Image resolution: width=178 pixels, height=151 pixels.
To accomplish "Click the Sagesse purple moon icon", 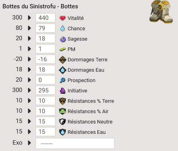I will (63, 39).
